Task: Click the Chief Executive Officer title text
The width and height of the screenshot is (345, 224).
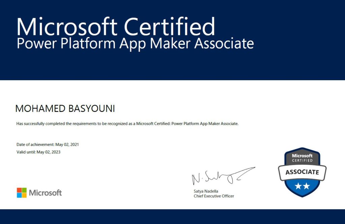Action: coord(214,196)
